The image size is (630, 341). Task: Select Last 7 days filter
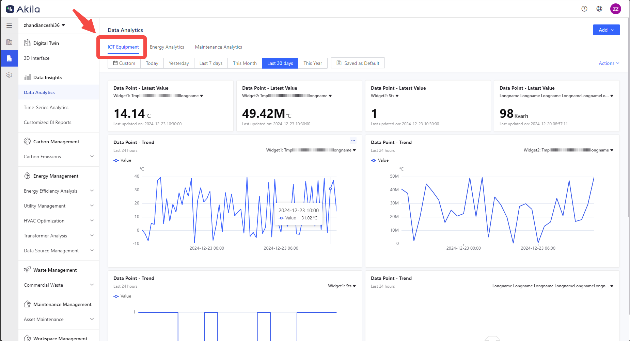coord(211,63)
